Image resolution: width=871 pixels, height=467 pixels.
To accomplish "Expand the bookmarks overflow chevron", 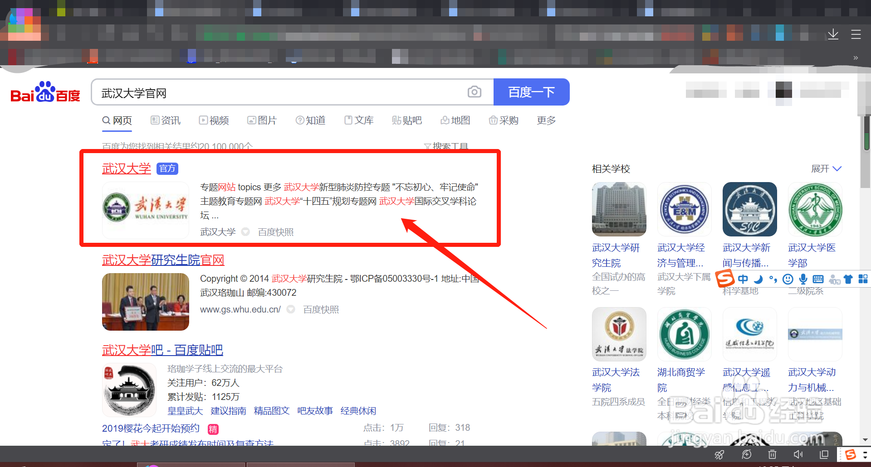I will click(x=856, y=58).
